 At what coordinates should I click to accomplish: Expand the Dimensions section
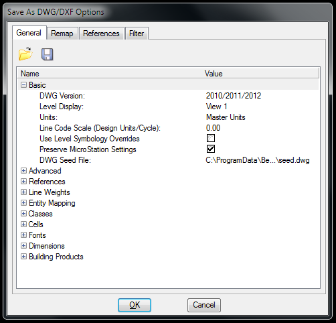point(23,246)
